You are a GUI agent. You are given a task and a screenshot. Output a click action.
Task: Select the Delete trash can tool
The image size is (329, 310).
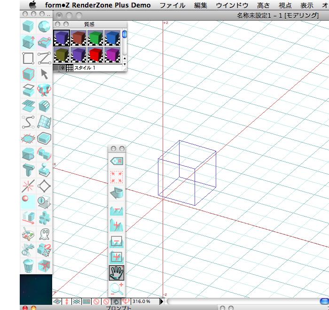(x=28, y=265)
